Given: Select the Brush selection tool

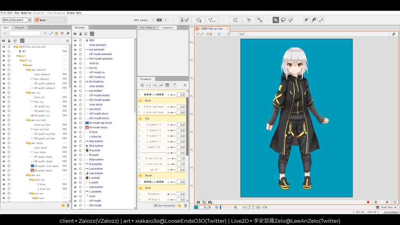Looking at the screenshot, I should [x=291, y=20].
